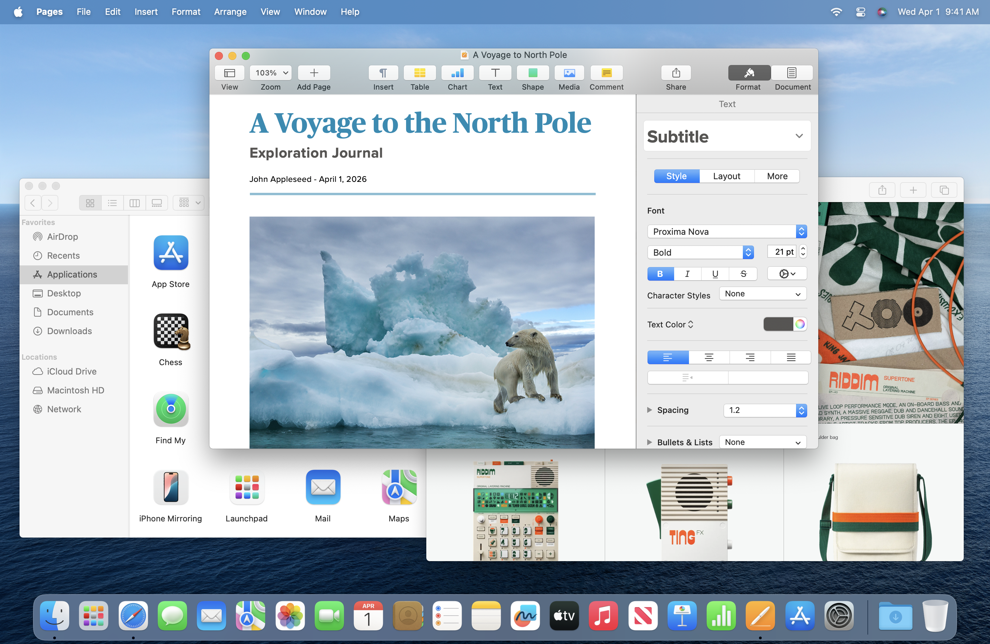The image size is (990, 644).
Task: Open advanced font options gear icon
Action: click(x=786, y=274)
